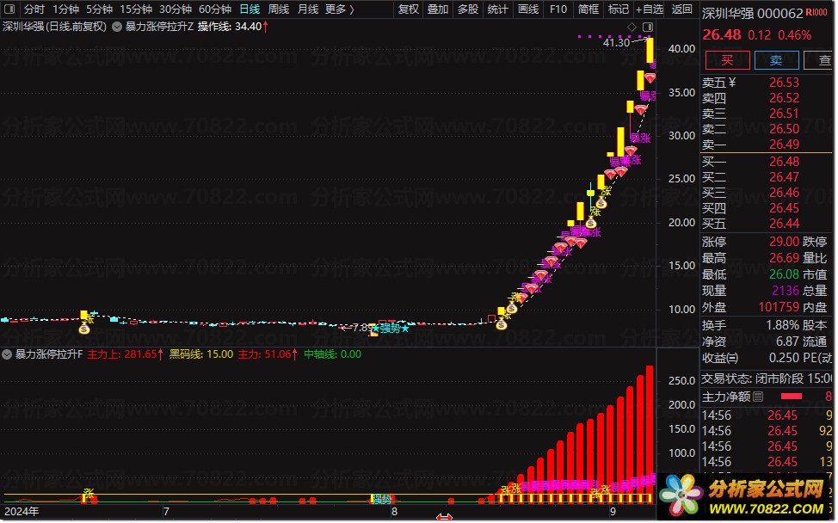Click the 统计 statistics toolbar button
The width and height of the screenshot is (838, 523).
pos(498,9)
